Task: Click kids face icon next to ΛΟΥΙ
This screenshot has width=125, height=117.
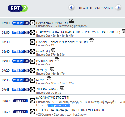Action: point(52,69)
